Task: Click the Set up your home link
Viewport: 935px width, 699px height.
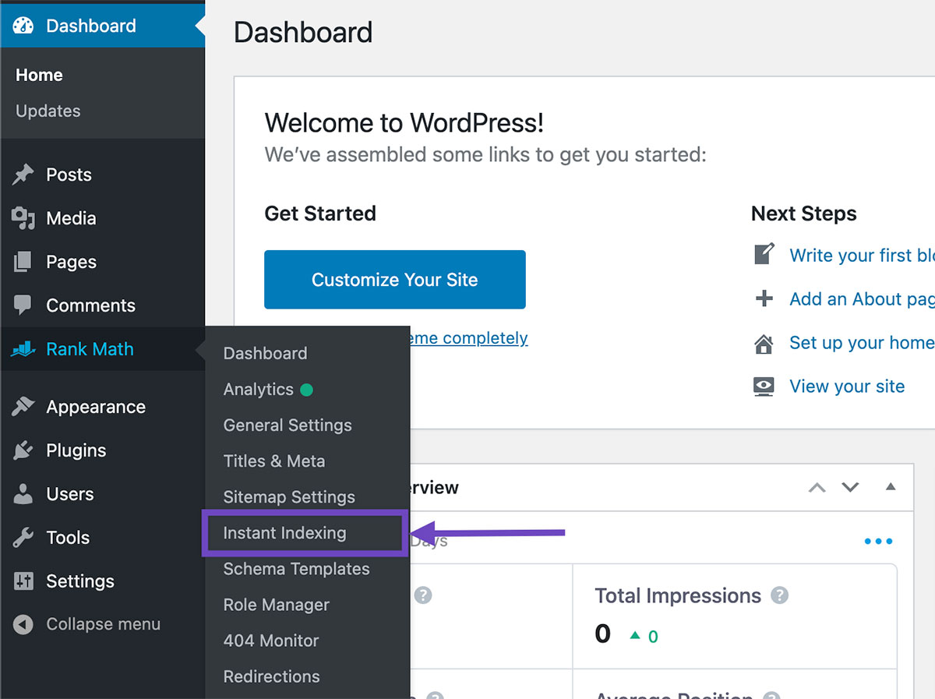Action: 862,342
